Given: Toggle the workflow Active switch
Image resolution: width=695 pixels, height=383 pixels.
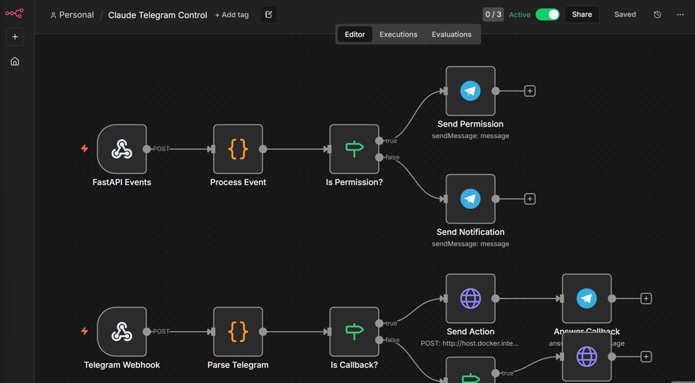Looking at the screenshot, I should click(547, 14).
